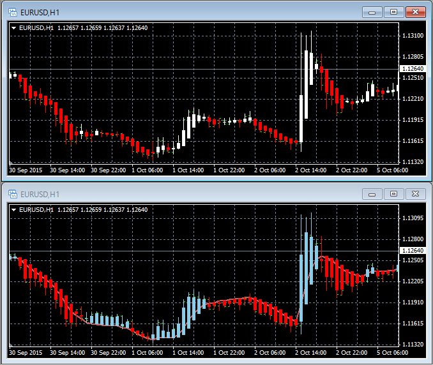The width and height of the screenshot is (433, 365).
Task: Click the 1.11910 price level in bottom chart
Action: click(413, 302)
